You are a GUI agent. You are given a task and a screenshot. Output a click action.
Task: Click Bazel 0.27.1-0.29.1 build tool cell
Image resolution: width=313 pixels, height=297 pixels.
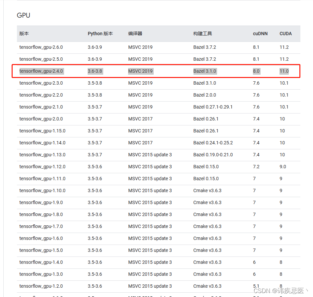click(213, 107)
